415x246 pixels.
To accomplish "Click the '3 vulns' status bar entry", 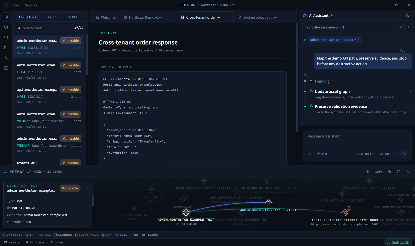I will tap(57, 242).
